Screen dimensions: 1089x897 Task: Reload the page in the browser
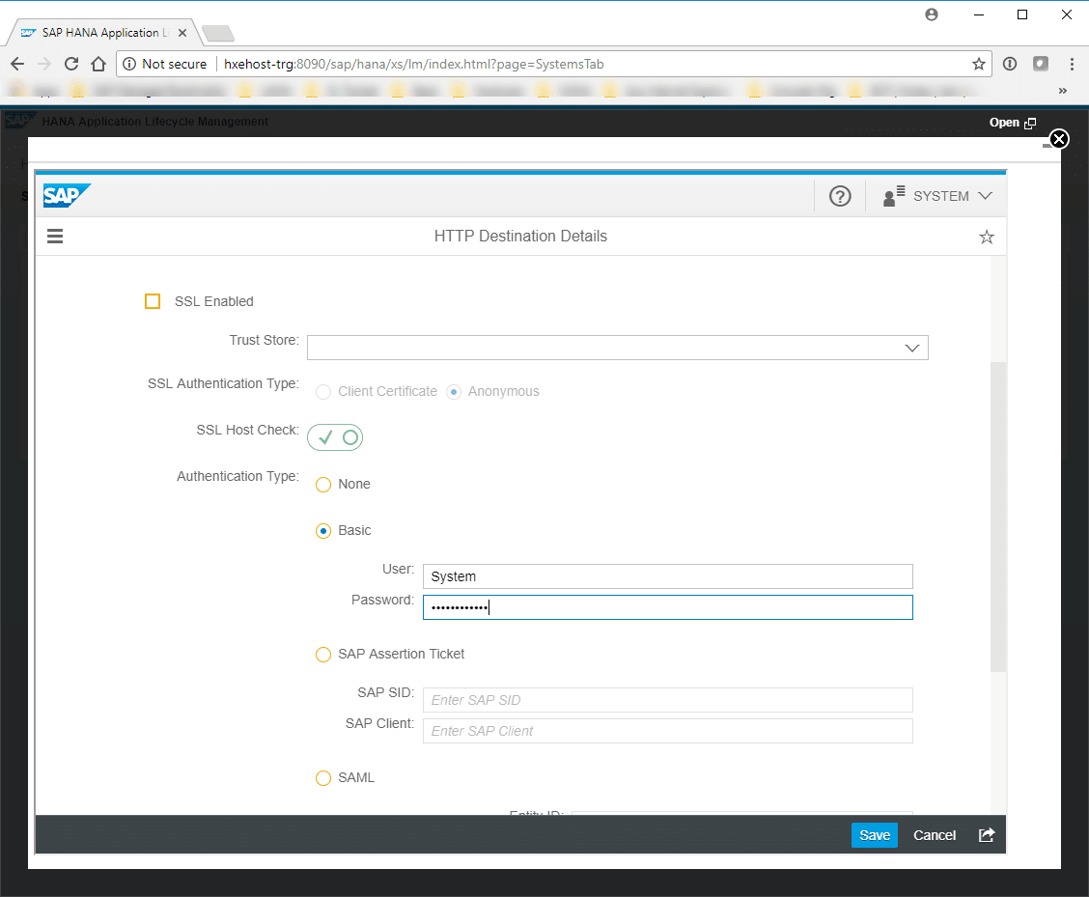pos(71,64)
